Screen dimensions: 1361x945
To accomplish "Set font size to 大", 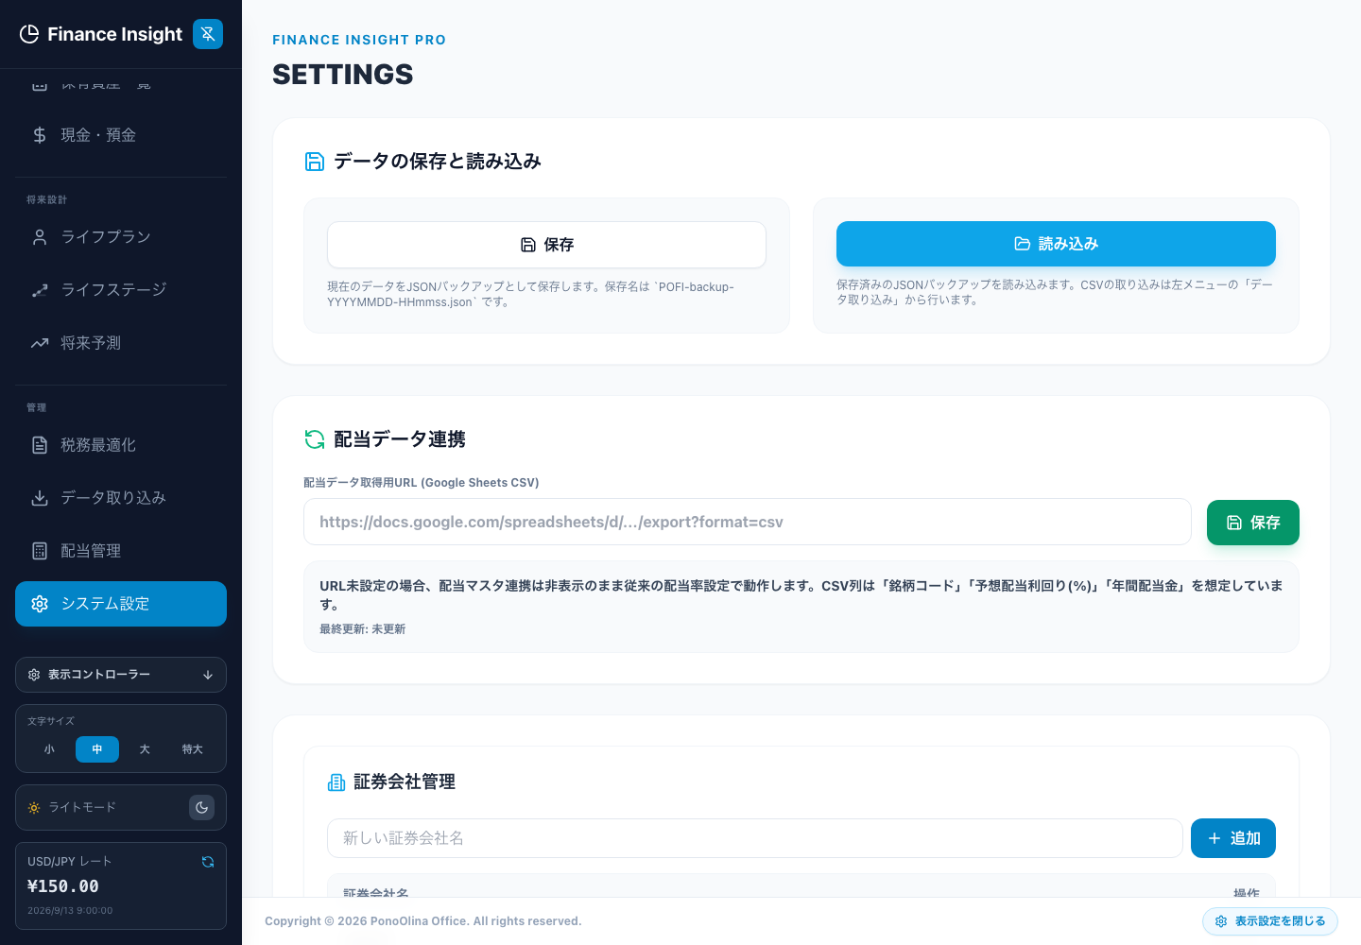I will coord(145,749).
